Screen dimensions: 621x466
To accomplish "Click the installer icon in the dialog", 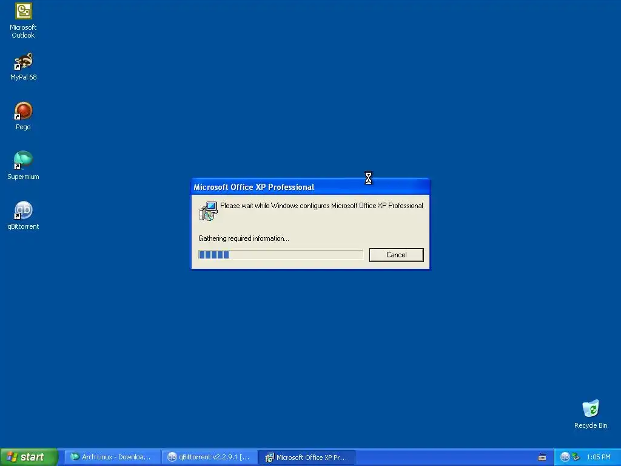I will (208, 211).
